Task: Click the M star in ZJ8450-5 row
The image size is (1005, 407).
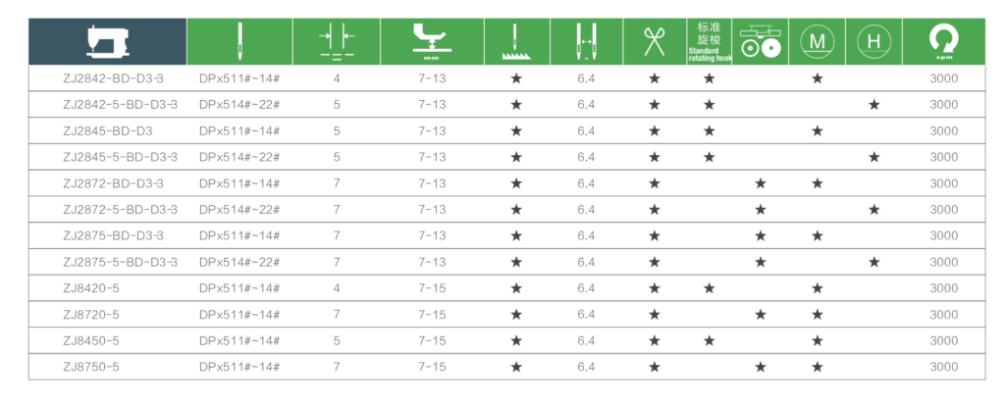Action: (818, 341)
